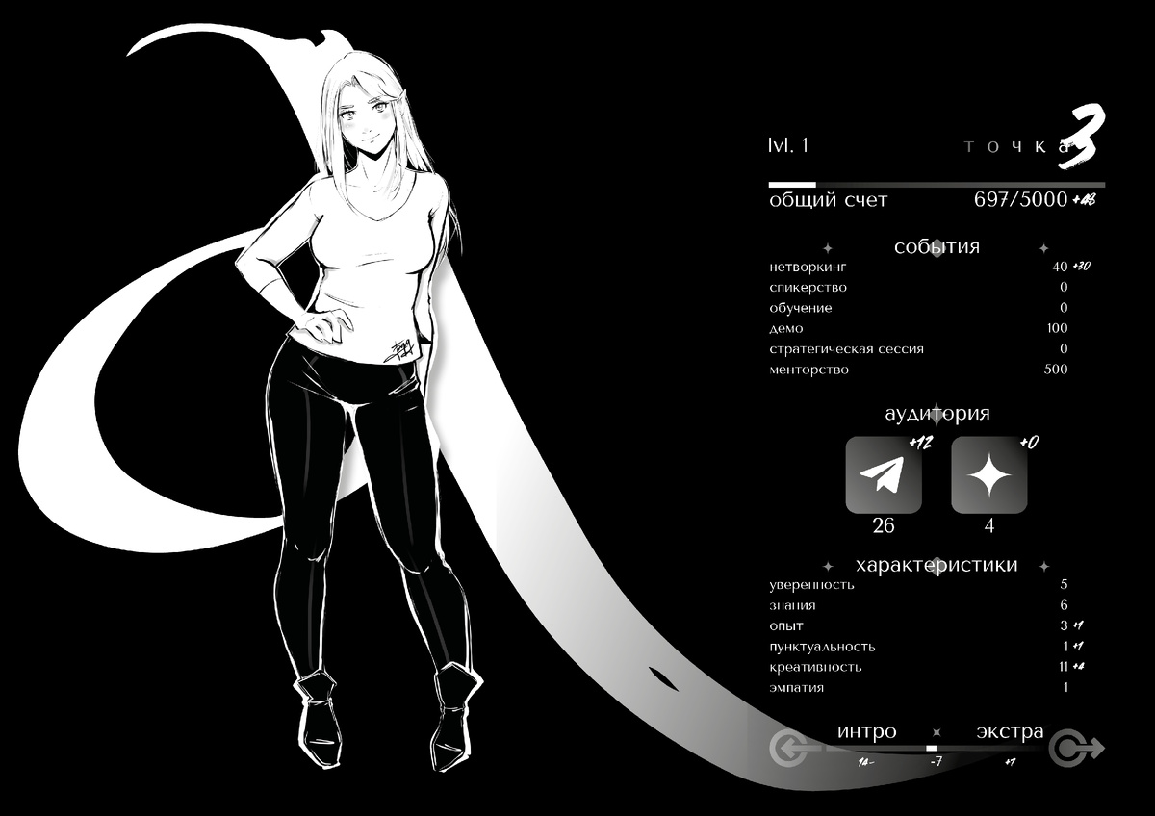Image resolution: width=1155 pixels, height=816 pixels.
Task: Click the знания value 6
Action: (x=1064, y=605)
